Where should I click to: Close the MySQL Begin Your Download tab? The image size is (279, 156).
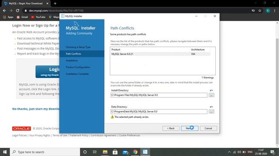[x=48, y=3]
